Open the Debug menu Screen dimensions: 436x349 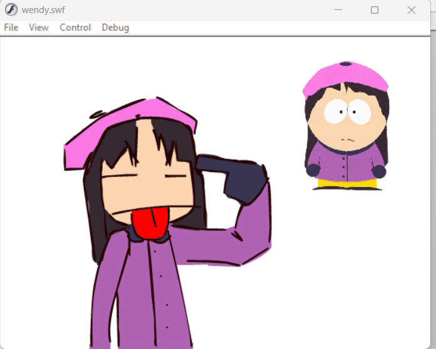click(115, 28)
